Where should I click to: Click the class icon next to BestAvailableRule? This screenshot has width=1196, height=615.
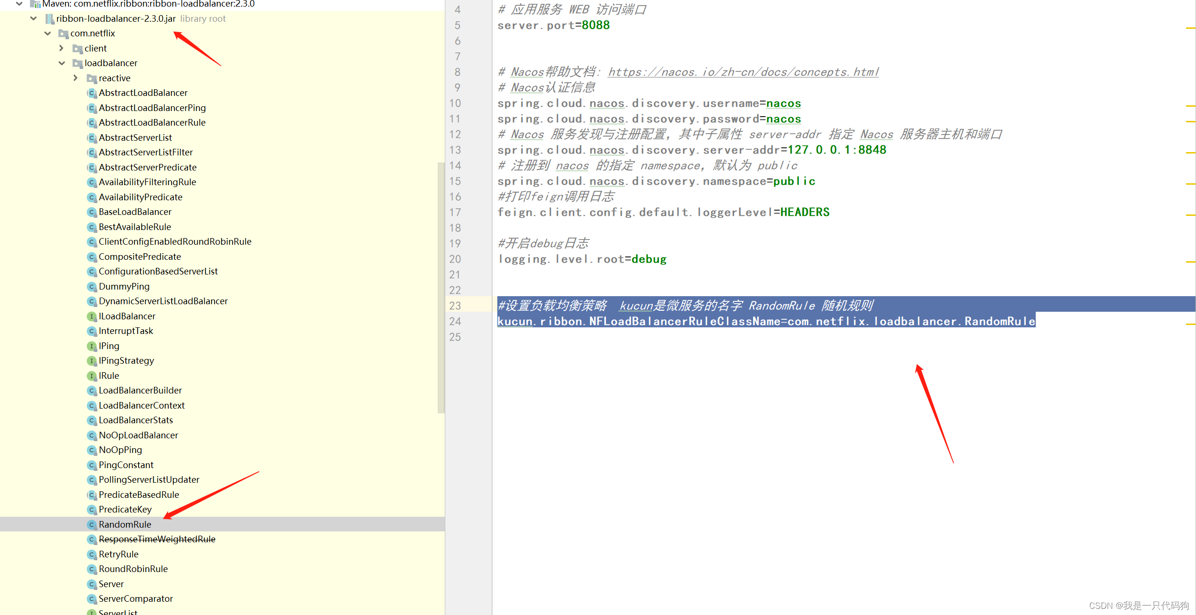tap(92, 227)
